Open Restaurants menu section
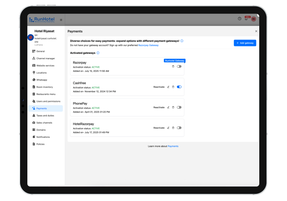287x201 pixels. click(x=45, y=94)
